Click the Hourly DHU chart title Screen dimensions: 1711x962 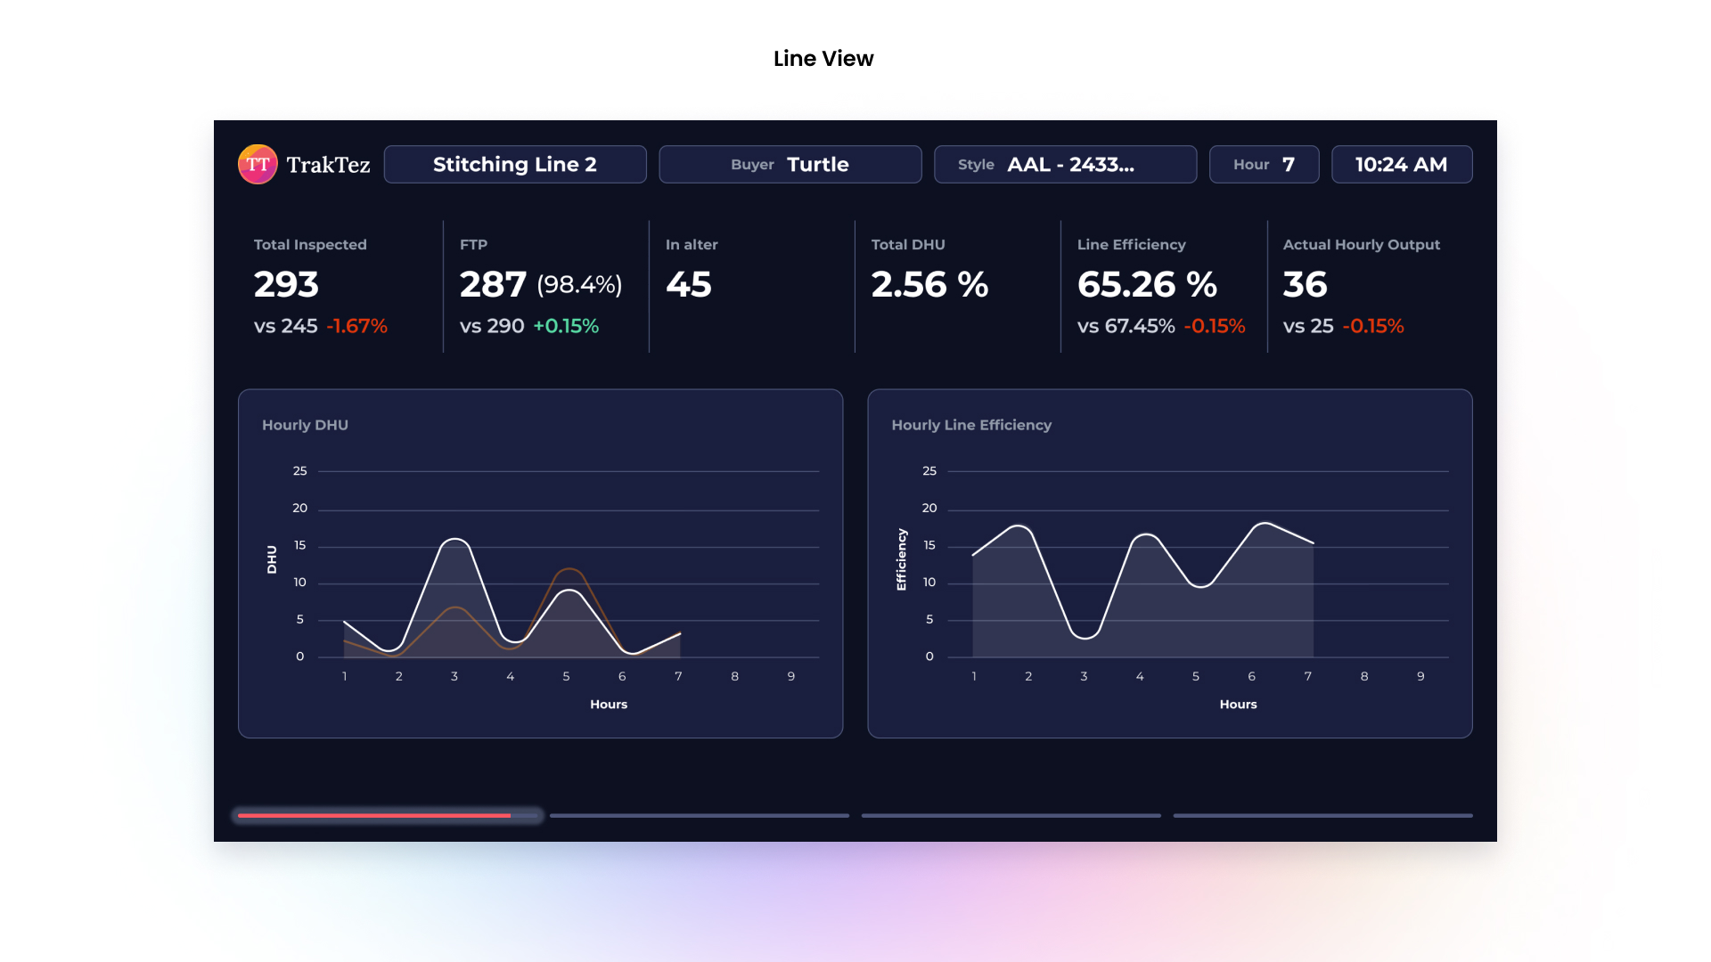(305, 426)
